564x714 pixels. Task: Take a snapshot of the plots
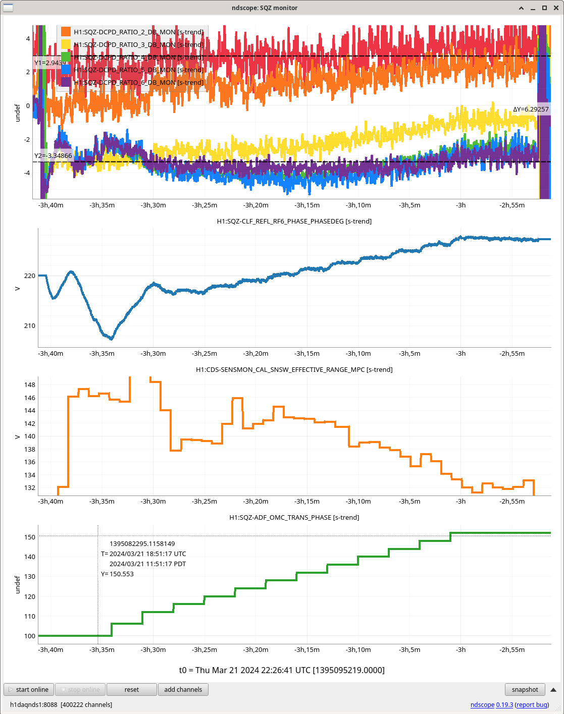(525, 689)
